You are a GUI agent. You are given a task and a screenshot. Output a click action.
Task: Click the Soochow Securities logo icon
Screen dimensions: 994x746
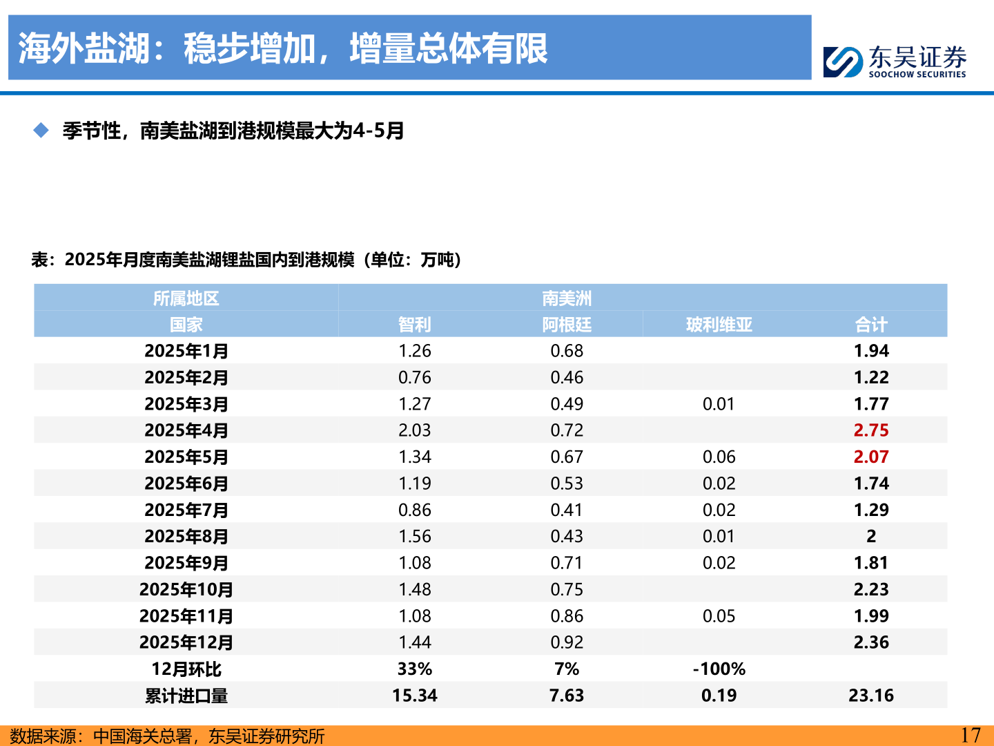[841, 60]
